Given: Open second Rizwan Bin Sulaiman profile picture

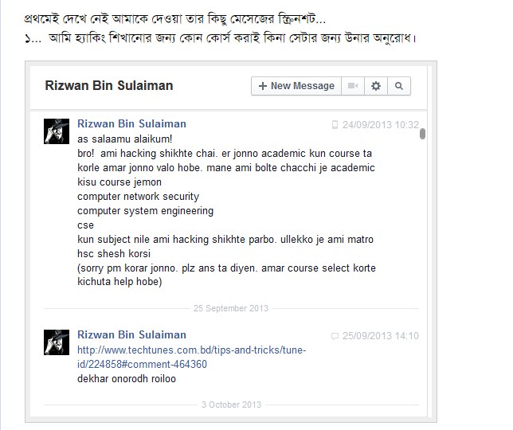Looking at the screenshot, I should click(x=57, y=342).
